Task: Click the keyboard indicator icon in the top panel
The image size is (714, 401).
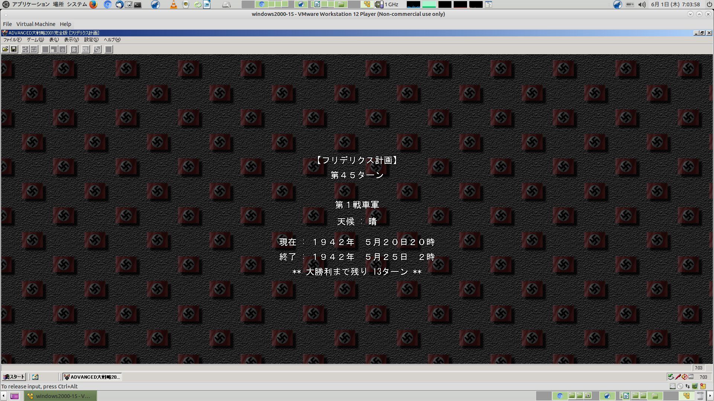Action: point(630,4)
